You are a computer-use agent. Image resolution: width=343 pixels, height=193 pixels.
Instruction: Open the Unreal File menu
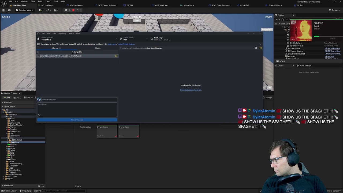[x=10, y=1]
